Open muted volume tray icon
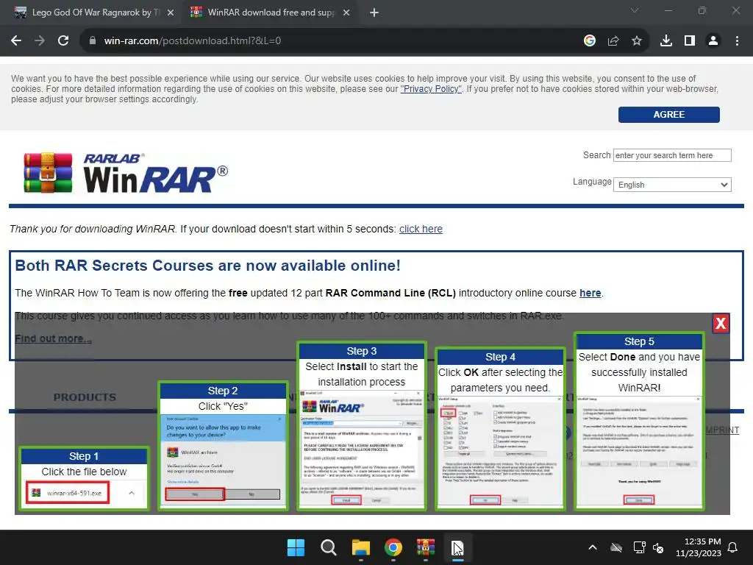 (x=658, y=547)
